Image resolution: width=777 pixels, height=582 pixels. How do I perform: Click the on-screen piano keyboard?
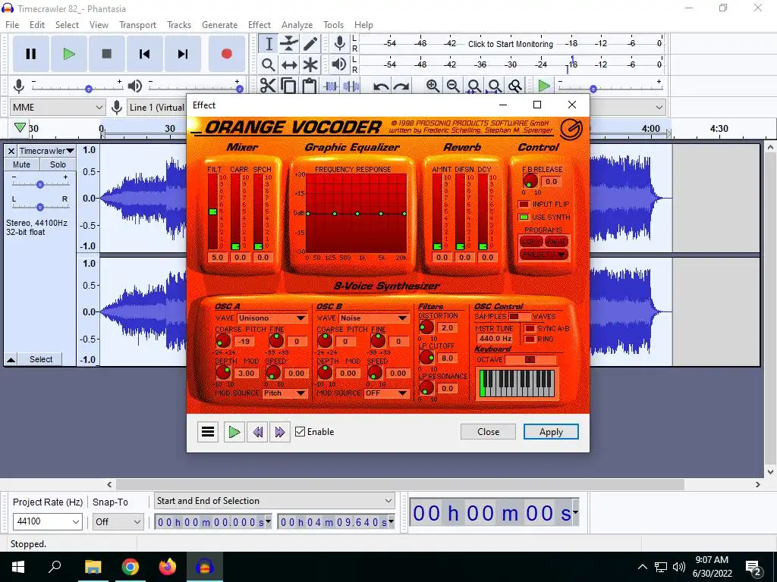(x=517, y=383)
